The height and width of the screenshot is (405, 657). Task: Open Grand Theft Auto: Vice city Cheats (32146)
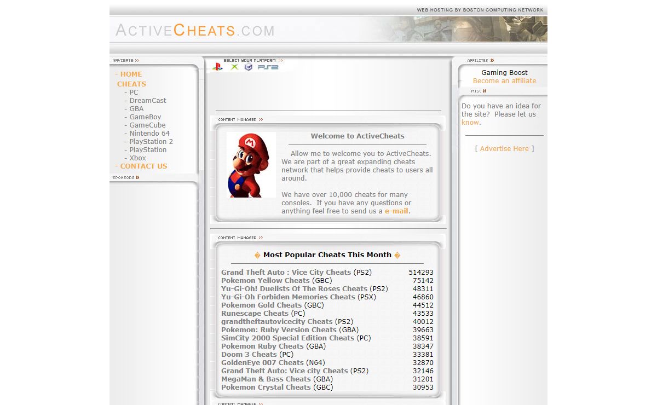coord(285,371)
